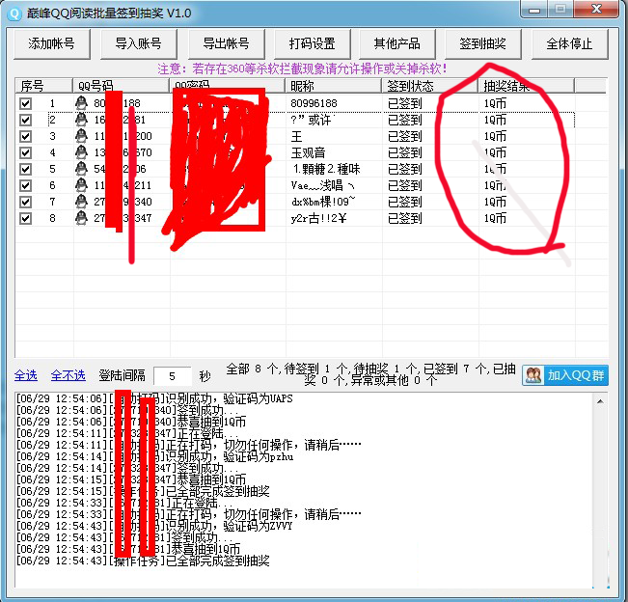
Task: Click the QQ penguin icon in row 4
Action: 81,152
